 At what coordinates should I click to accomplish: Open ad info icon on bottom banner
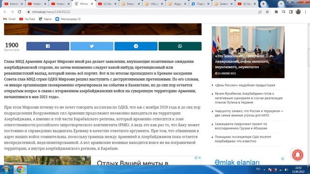pos(196,158)
